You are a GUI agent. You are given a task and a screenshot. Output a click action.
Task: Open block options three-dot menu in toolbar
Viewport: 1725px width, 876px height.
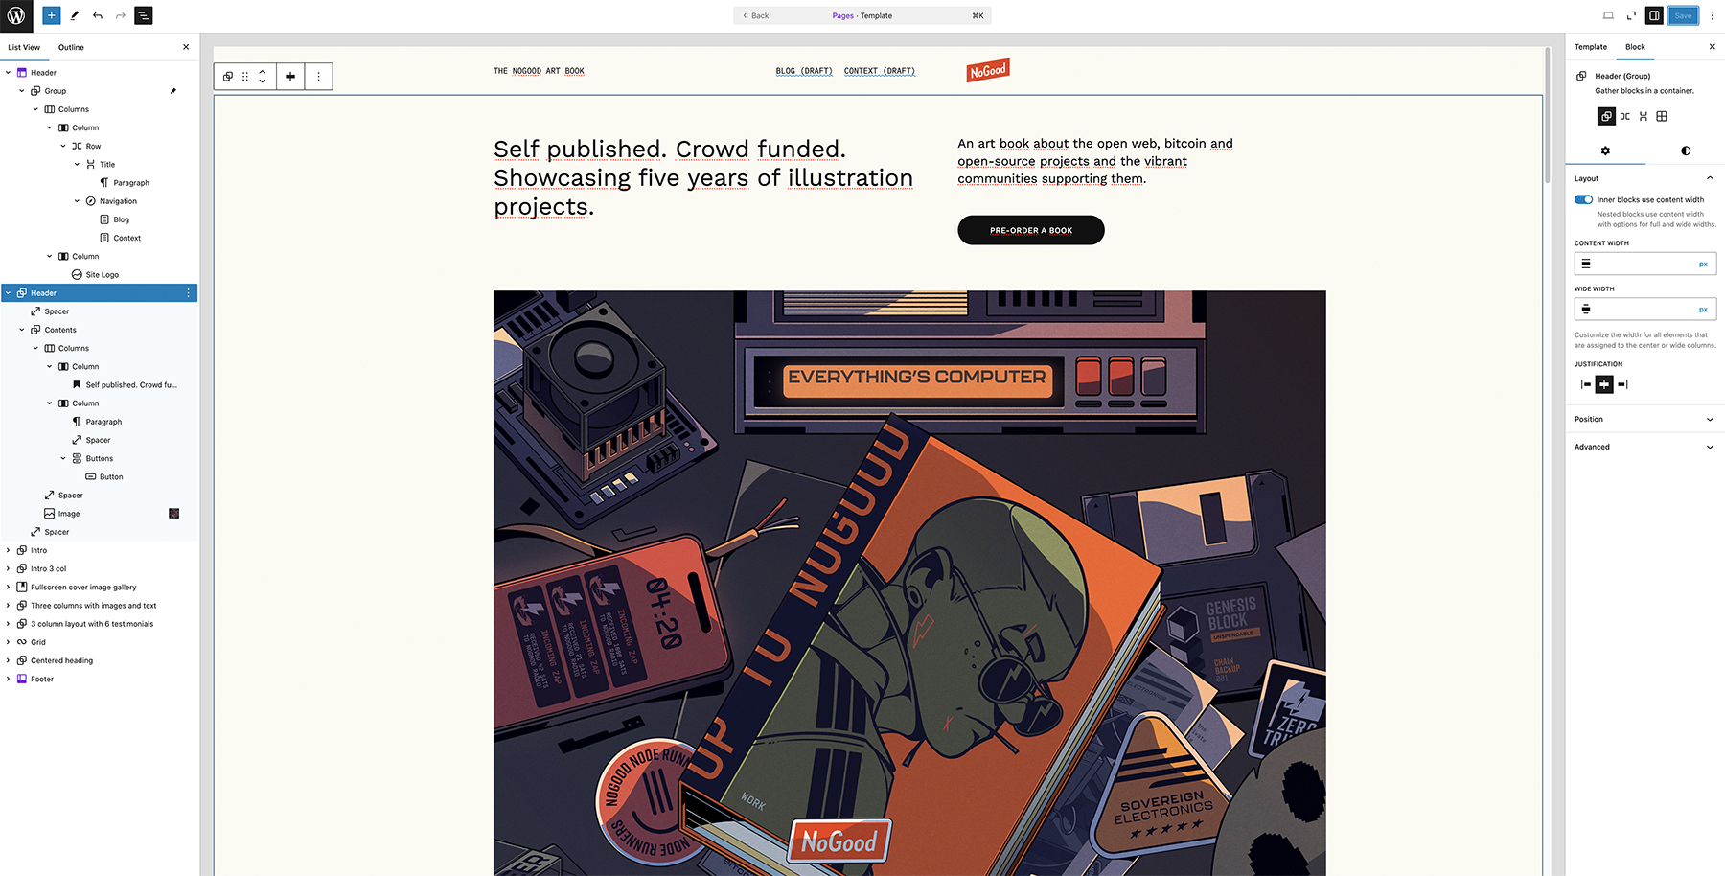319,77
